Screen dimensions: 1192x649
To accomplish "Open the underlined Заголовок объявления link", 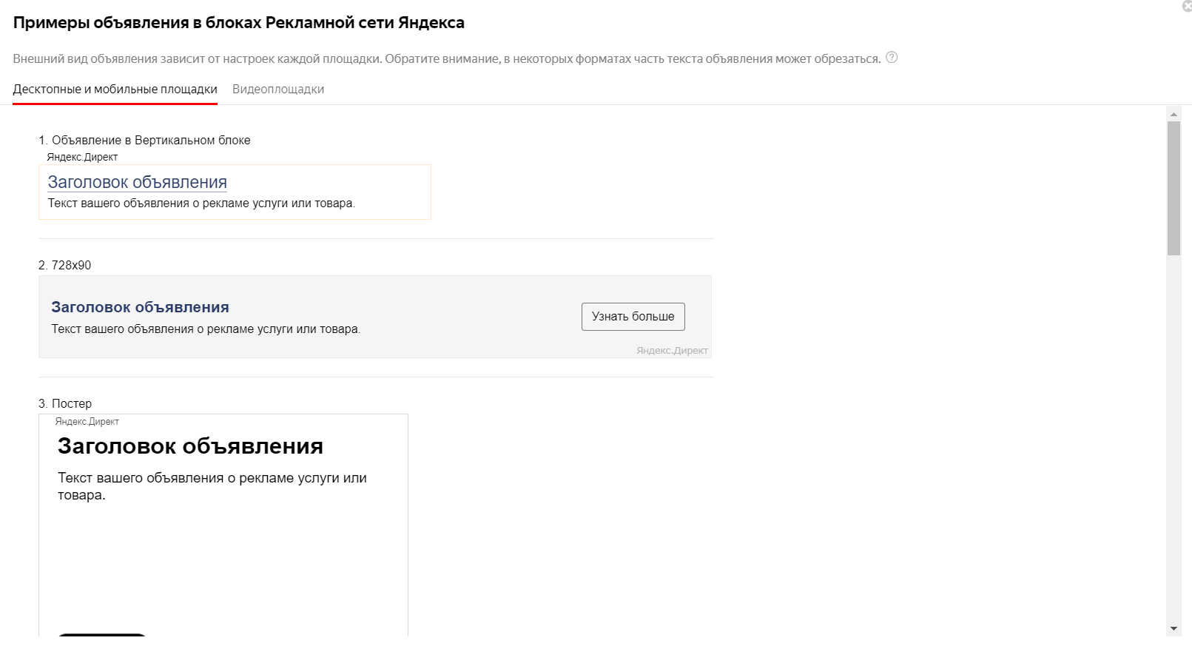I will [137, 182].
